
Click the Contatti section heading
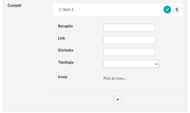coord(14,5)
